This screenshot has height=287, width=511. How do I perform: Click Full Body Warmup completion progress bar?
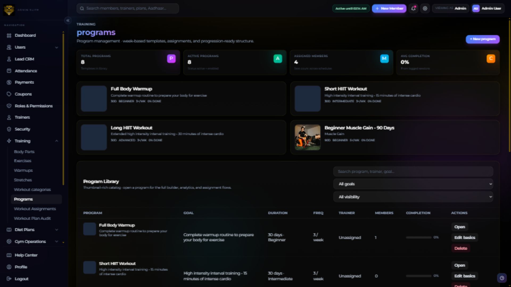[x=419, y=237]
